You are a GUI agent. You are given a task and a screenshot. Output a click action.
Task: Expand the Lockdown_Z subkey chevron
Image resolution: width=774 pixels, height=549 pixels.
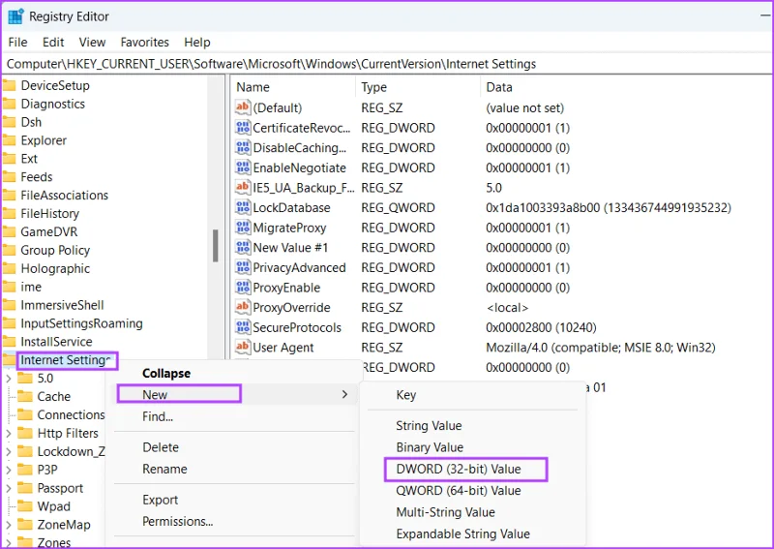9,451
